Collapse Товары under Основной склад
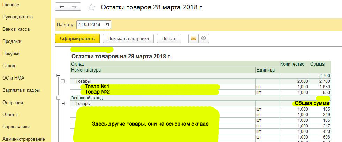This screenshot has height=142, width=342. pyautogui.click(x=63, y=104)
